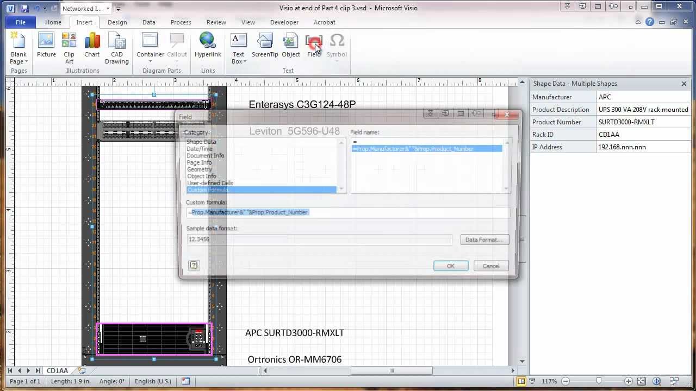
Task: Toggle the macro recording icon in status bar
Action: (185, 381)
